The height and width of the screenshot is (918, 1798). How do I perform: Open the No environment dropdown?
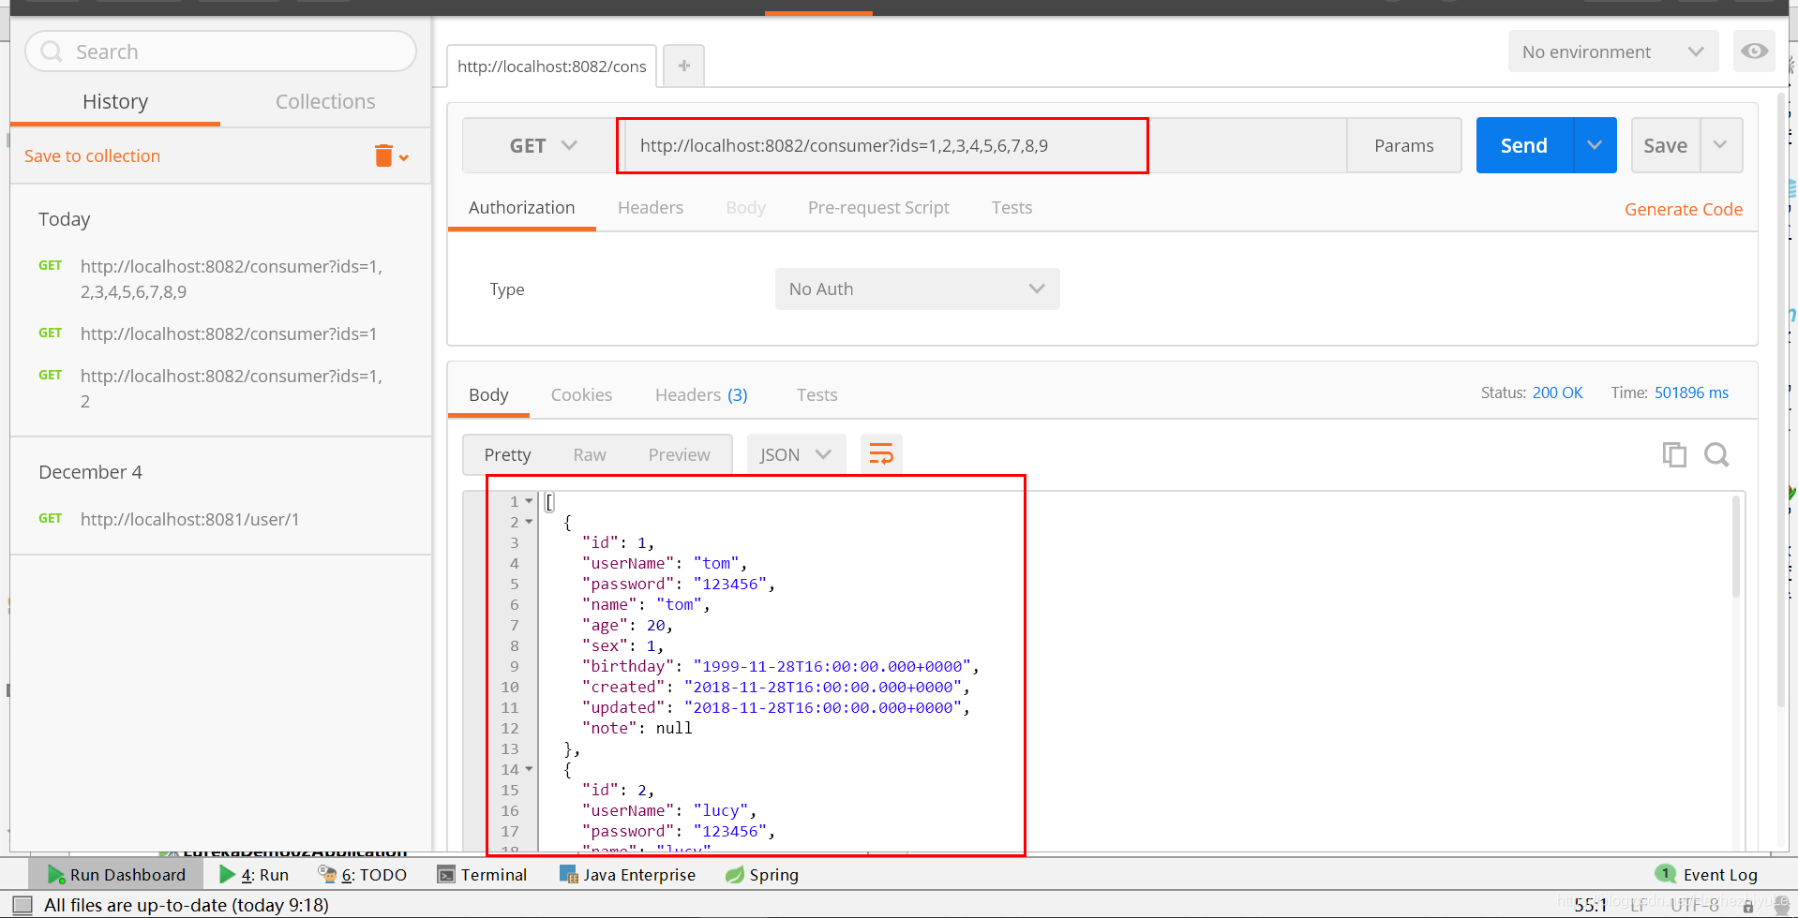tap(1613, 52)
